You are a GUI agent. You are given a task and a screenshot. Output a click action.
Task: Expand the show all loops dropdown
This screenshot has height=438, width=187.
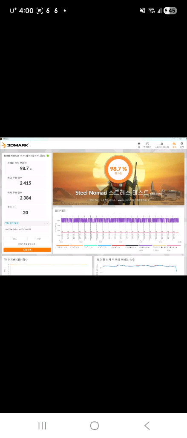click(27, 223)
